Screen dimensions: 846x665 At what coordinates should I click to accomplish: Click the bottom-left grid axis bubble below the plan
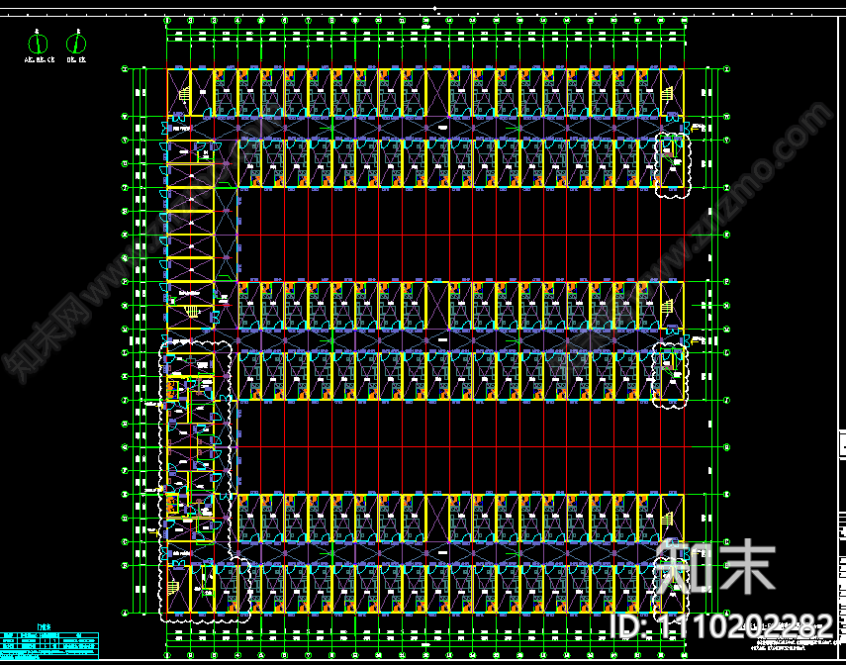point(167,654)
